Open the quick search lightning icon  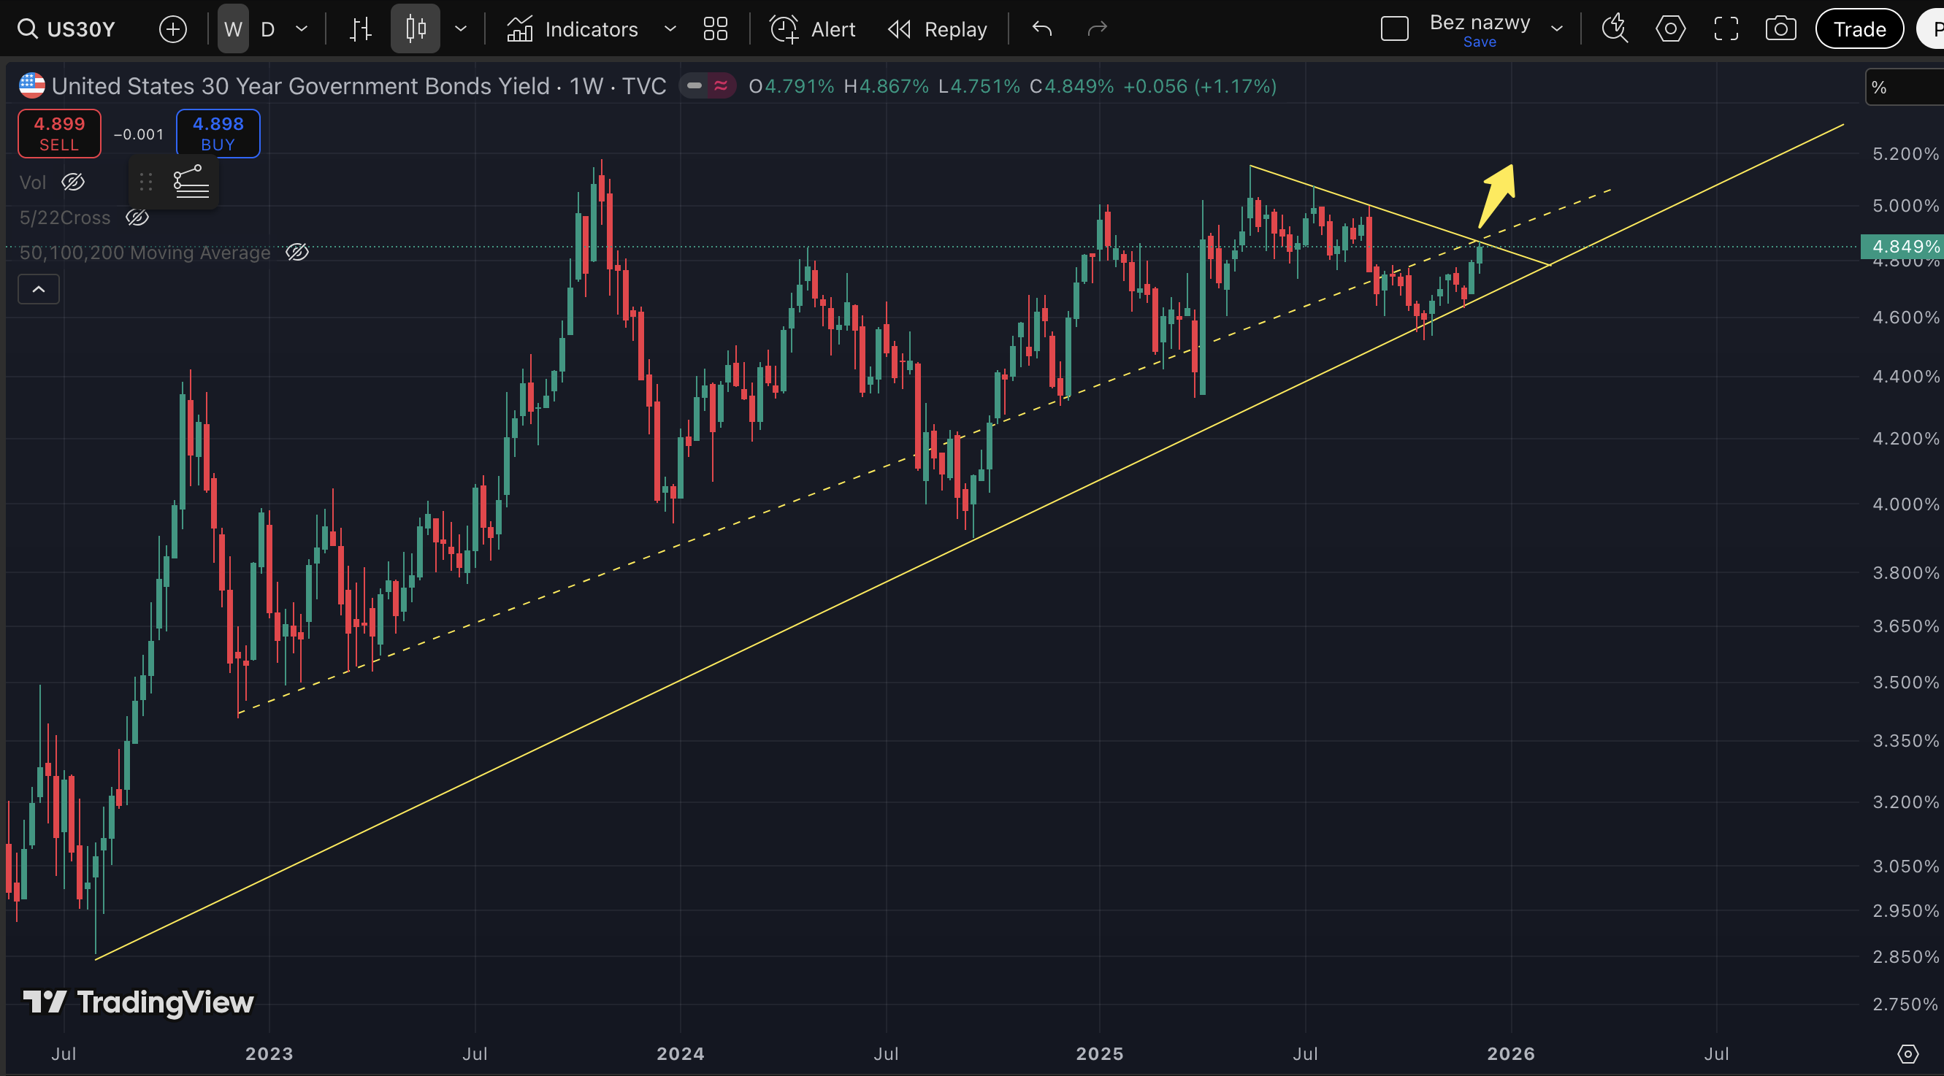[x=1614, y=29]
